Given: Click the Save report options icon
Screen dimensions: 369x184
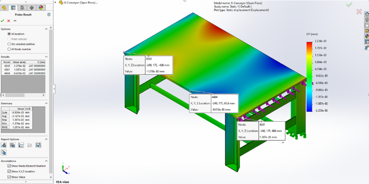Looking at the screenshot, I should point(12,145).
